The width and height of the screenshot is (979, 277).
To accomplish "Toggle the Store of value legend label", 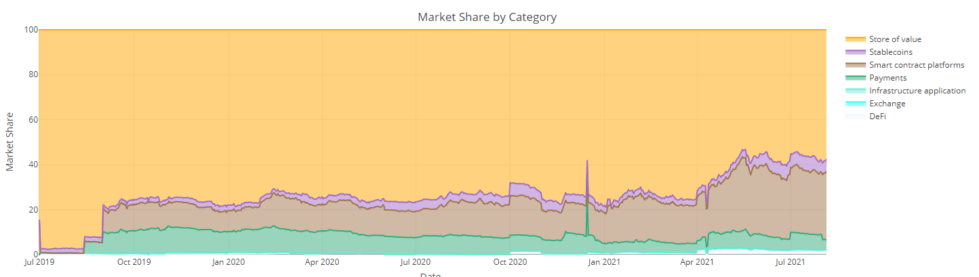I will click(895, 39).
